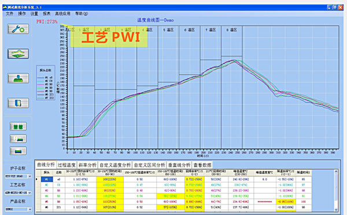The height and width of the screenshot is (215, 347).
Task: Switch to the 曲线分析 tab
Action: coord(46,165)
